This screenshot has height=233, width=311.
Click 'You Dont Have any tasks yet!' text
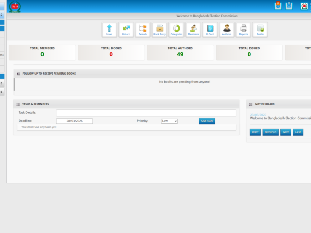click(39, 127)
